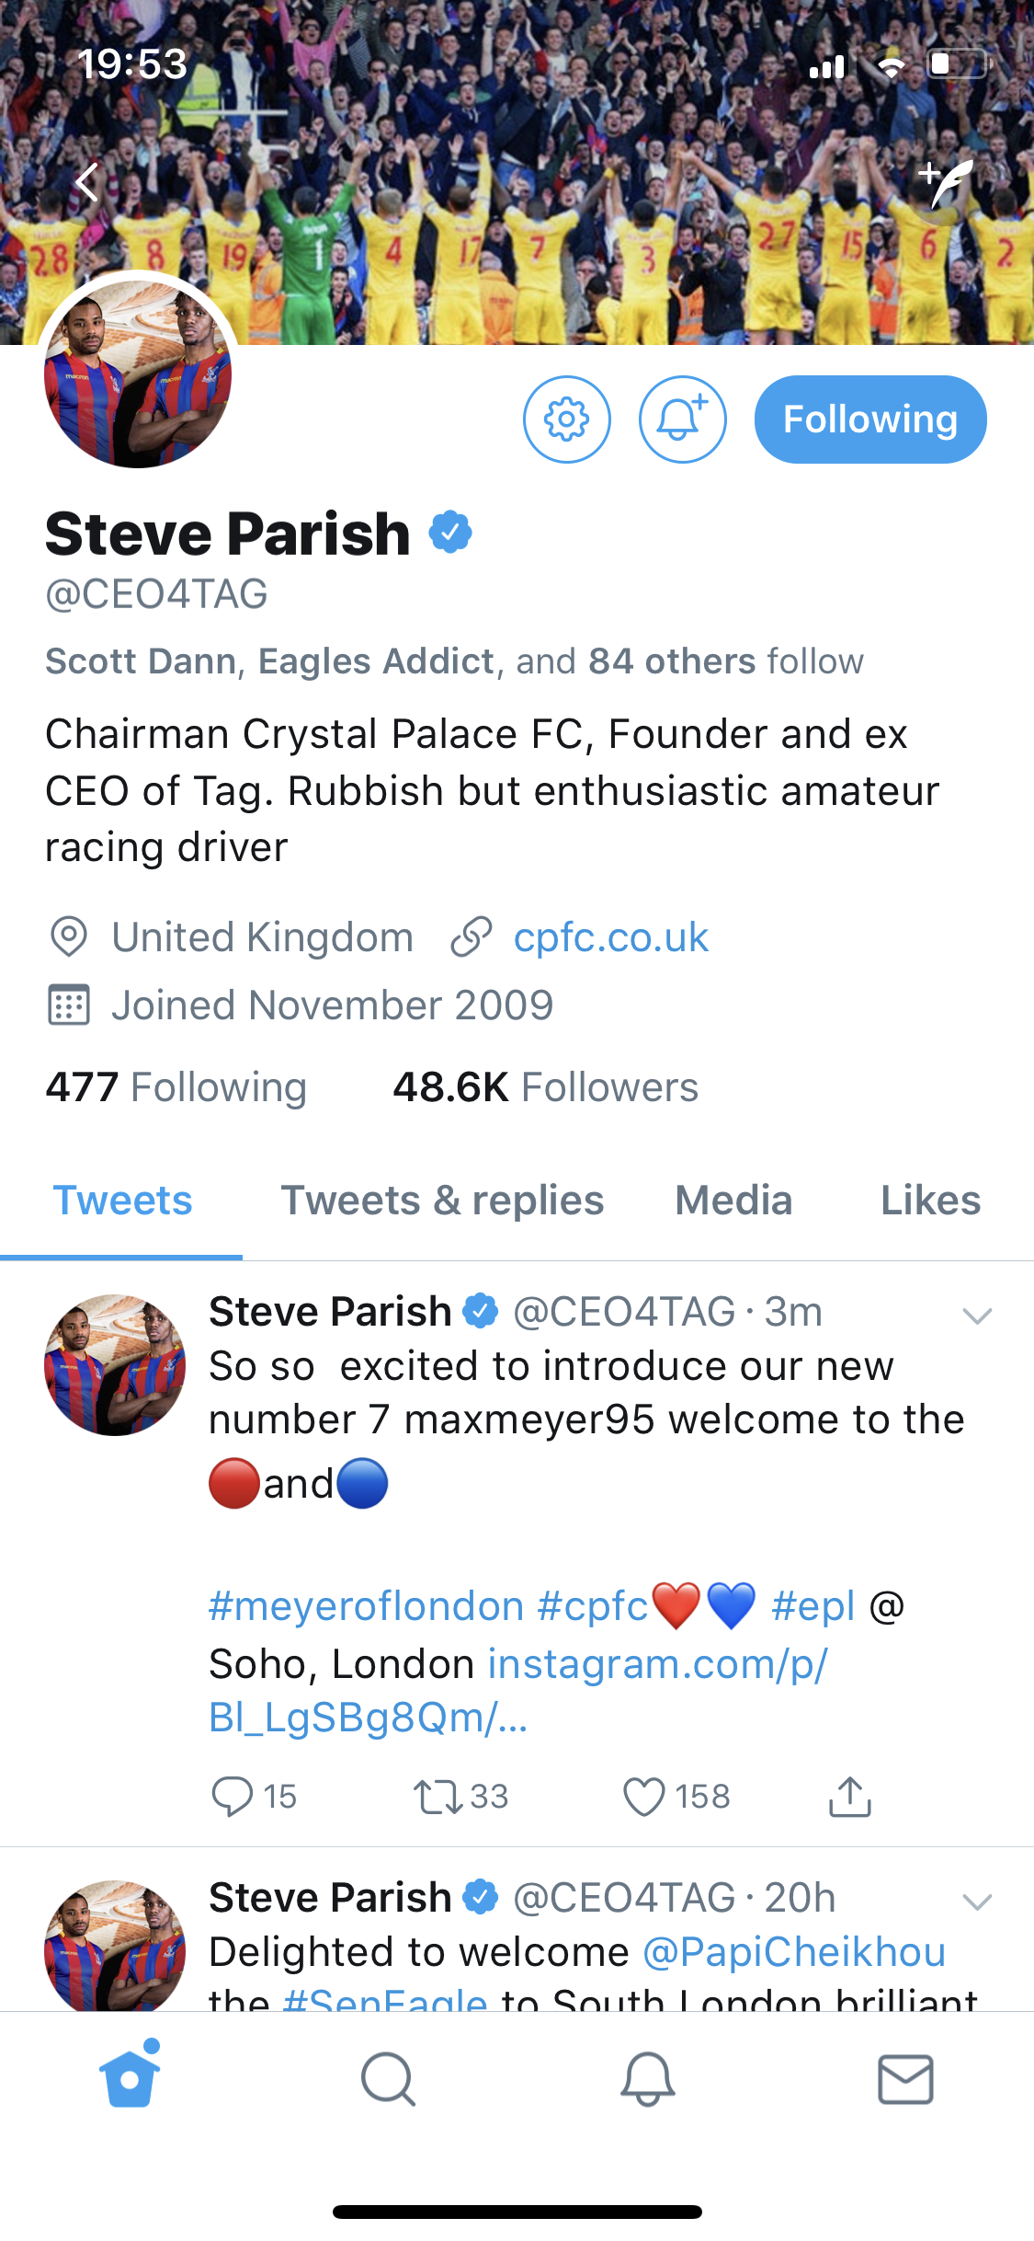Viewport: 1034px width, 2241px height.
Task: Toggle the Following button for Steve Parish
Action: coord(869,419)
